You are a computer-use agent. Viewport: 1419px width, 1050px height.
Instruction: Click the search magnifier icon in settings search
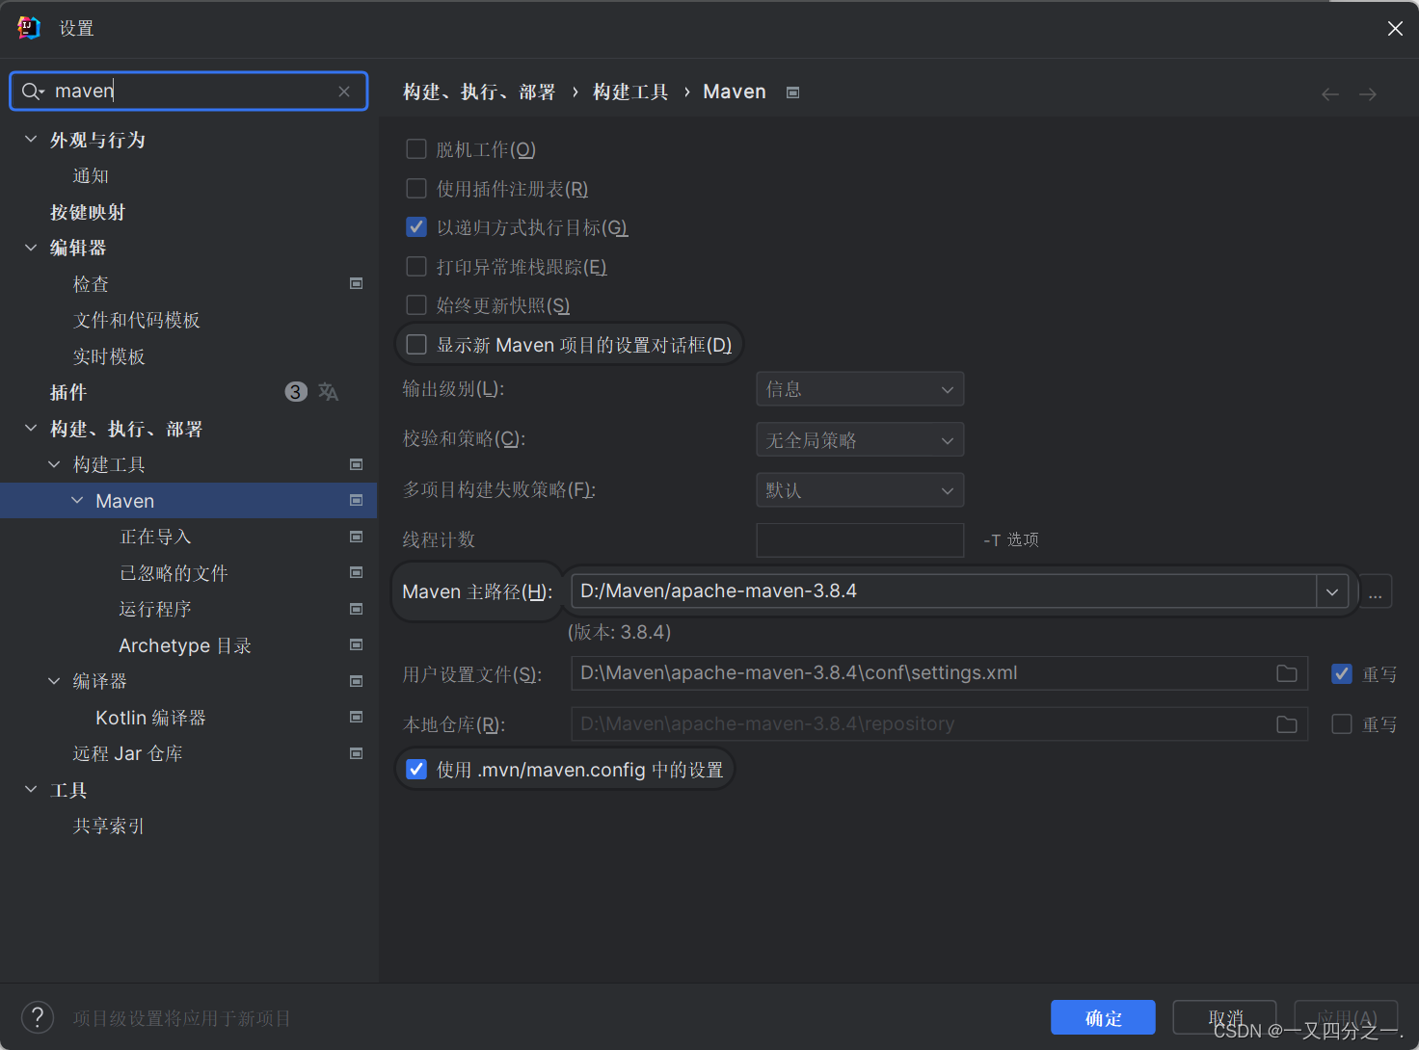tap(33, 92)
